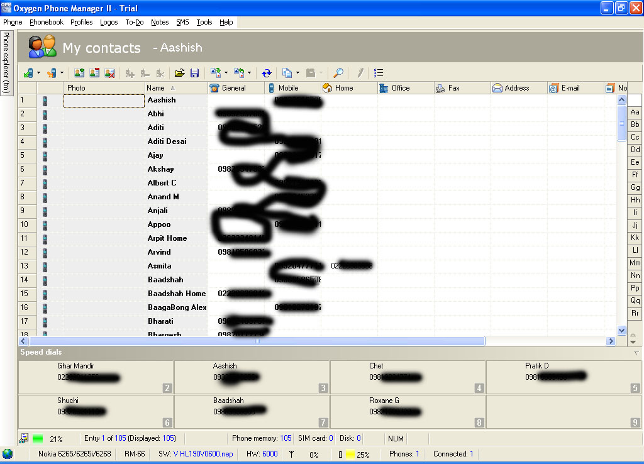Viewport: 644px width, 464px height.
Task: Click the Mobile column header
Action: pyautogui.click(x=293, y=88)
